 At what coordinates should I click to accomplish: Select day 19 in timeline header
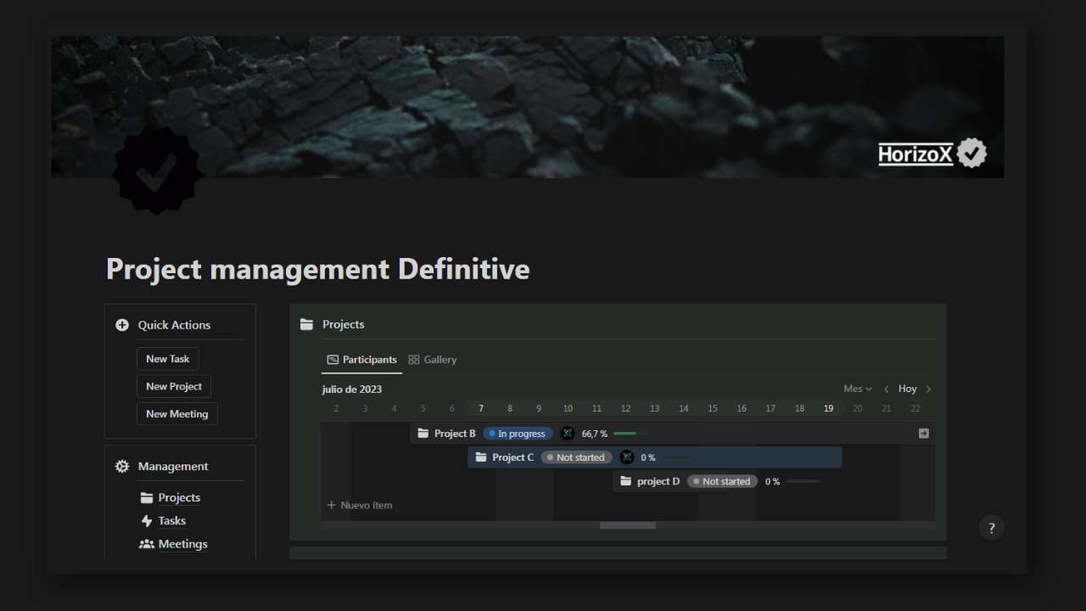coord(828,408)
